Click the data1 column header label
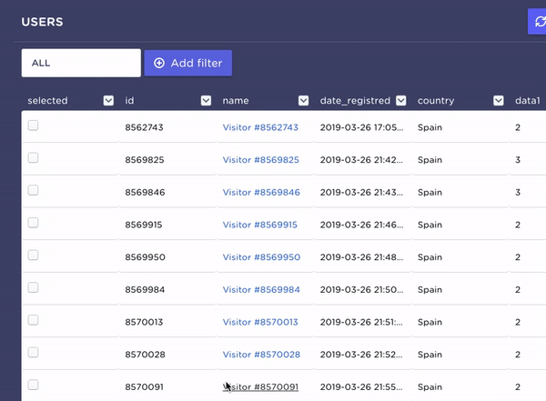 click(x=527, y=101)
